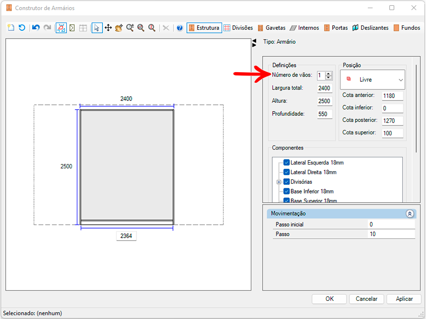Click the Aplicar button
426x319 pixels.
click(404, 299)
